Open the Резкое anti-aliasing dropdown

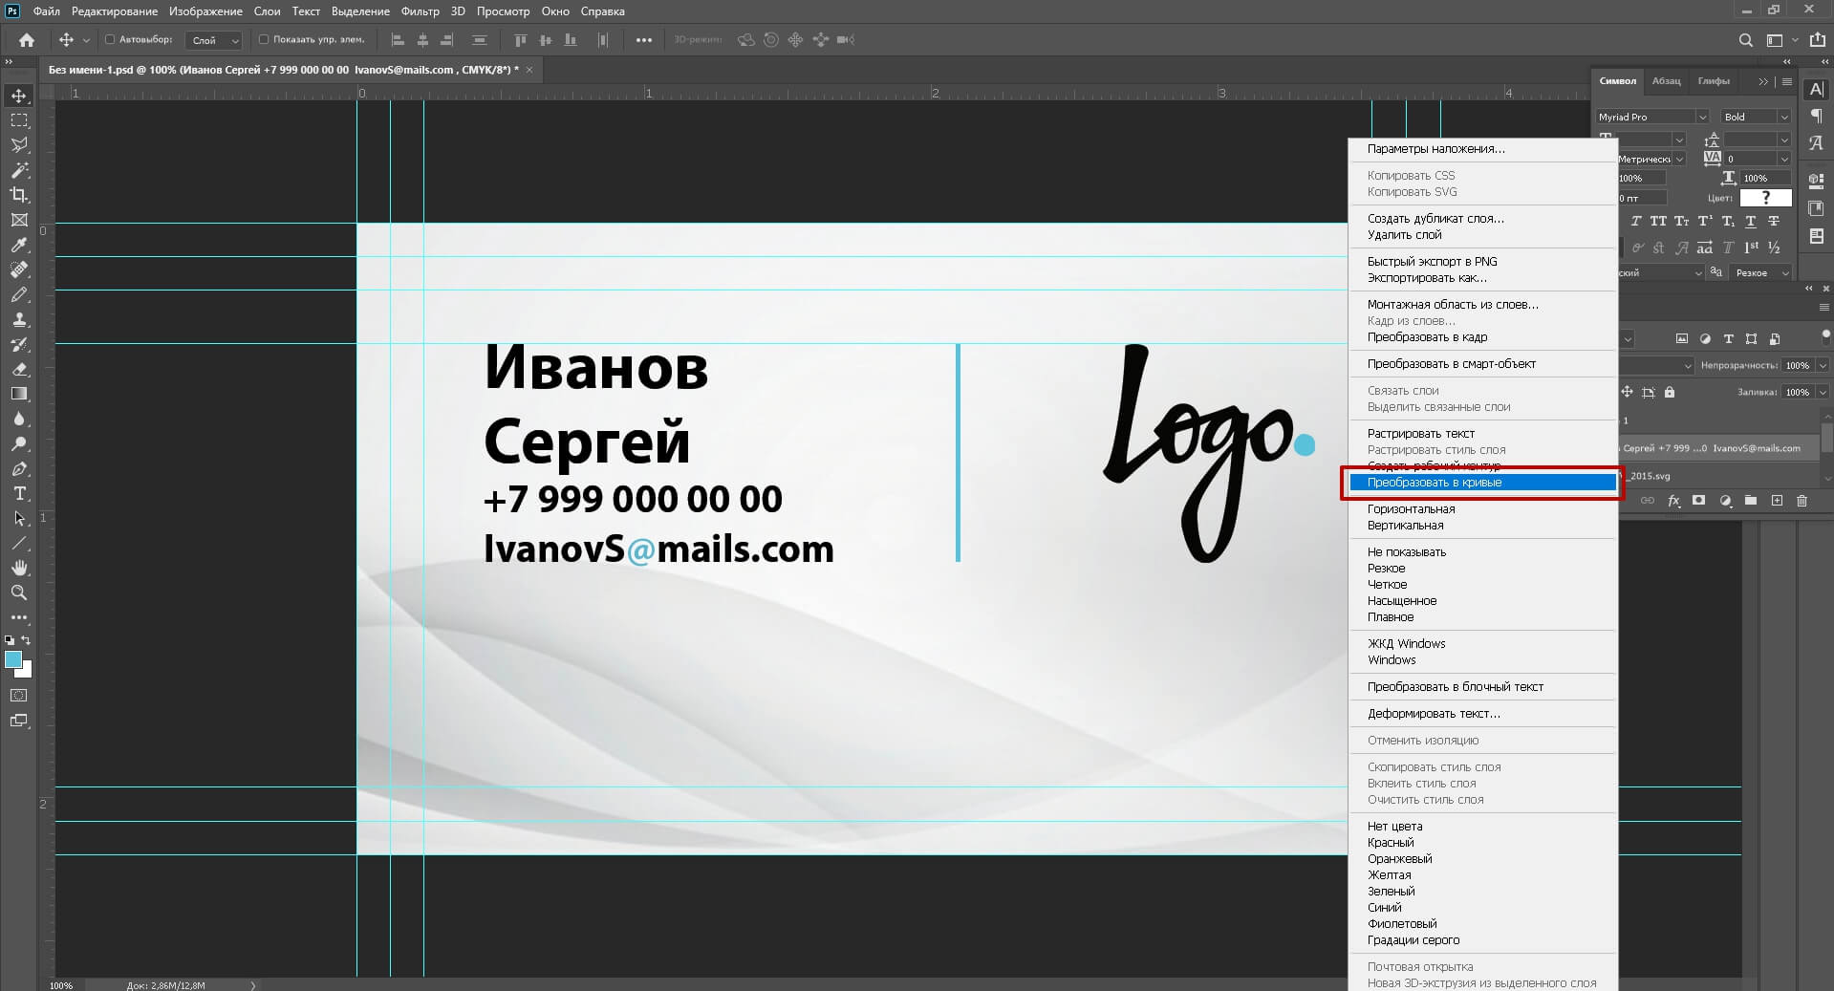(1760, 272)
